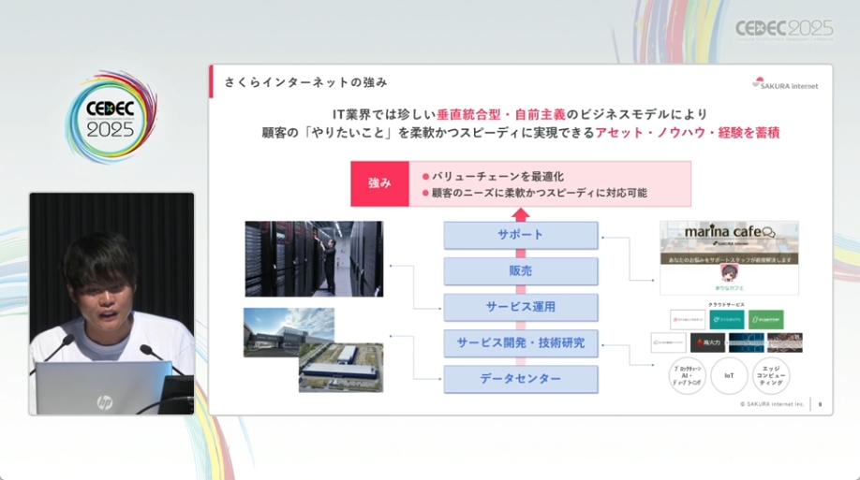This screenshot has width=860, height=480.
Task: Click the CEDEC2025 watermark in top corner
Action: click(783, 30)
